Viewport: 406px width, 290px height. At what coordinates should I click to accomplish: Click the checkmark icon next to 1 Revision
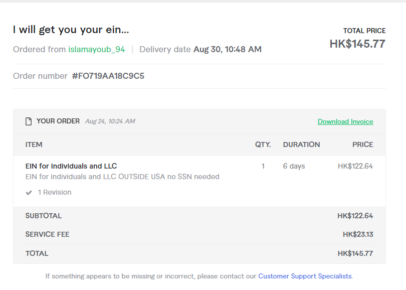pyautogui.click(x=29, y=193)
